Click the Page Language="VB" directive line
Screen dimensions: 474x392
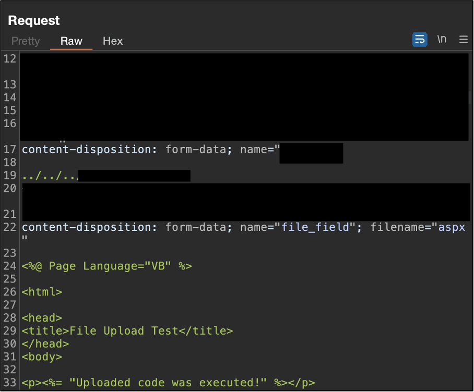click(x=106, y=266)
